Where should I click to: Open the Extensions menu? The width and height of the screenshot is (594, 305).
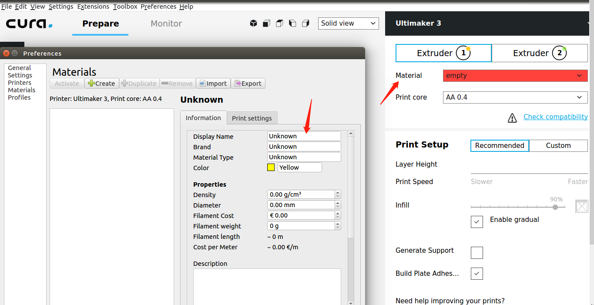pyautogui.click(x=93, y=7)
